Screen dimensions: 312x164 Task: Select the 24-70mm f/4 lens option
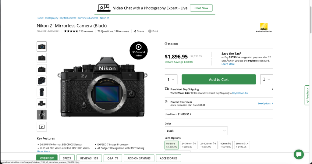[x=189, y=145]
